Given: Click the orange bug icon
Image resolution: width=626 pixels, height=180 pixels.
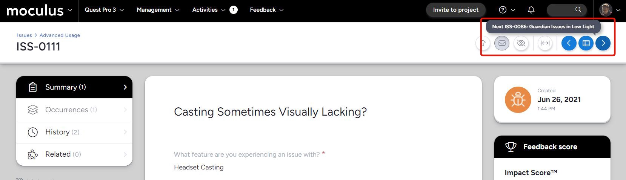Looking at the screenshot, I should click(x=518, y=100).
